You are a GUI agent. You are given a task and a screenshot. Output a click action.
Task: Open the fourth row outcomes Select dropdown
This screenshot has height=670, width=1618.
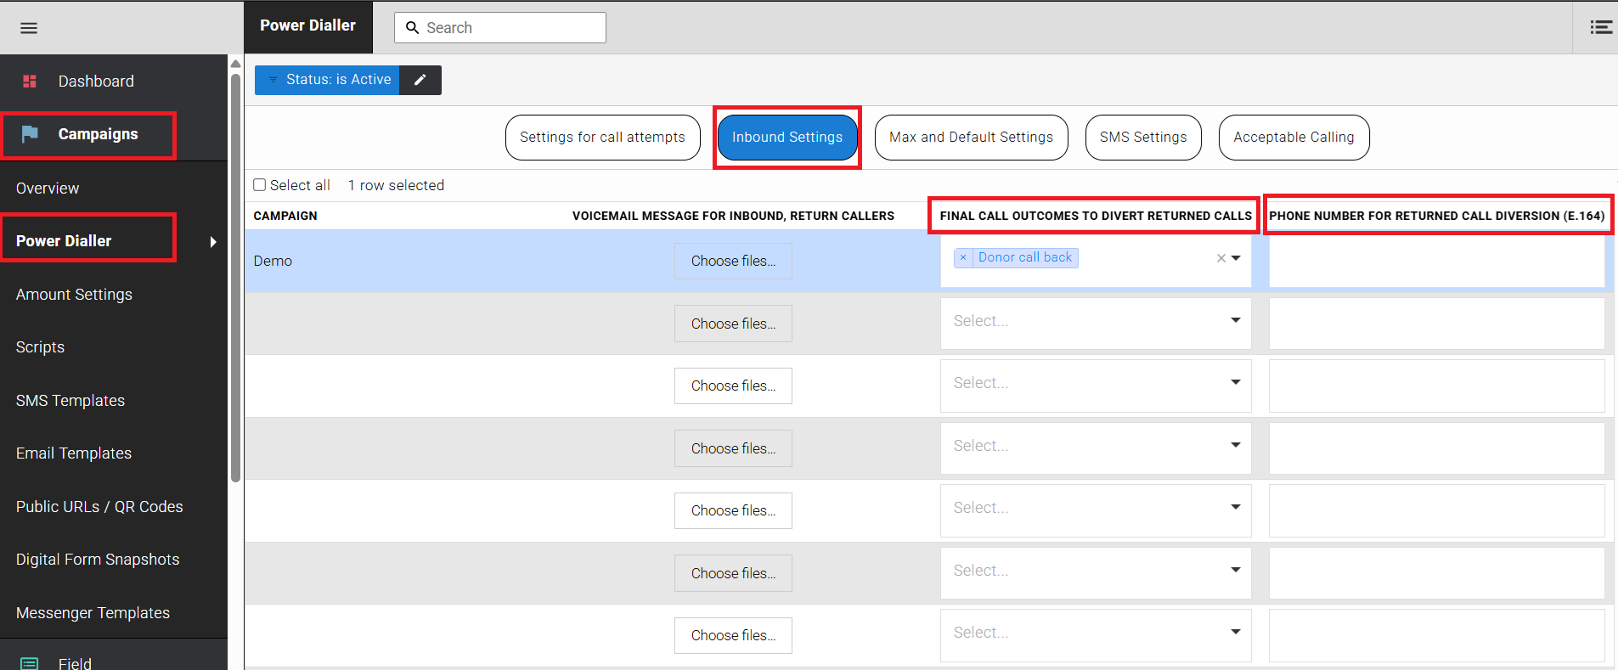coord(1096,447)
